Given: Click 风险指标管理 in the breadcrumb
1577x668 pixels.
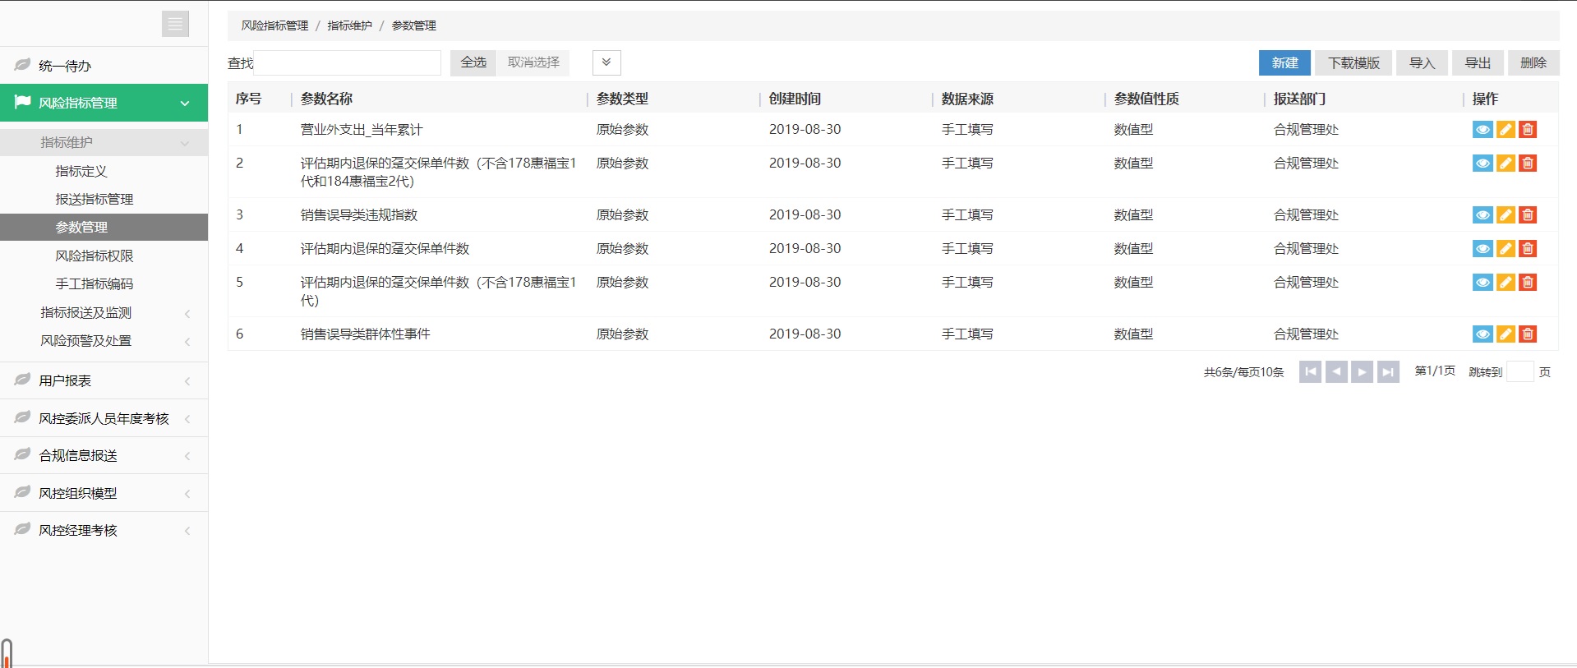Looking at the screenshot, I should 274,25.
